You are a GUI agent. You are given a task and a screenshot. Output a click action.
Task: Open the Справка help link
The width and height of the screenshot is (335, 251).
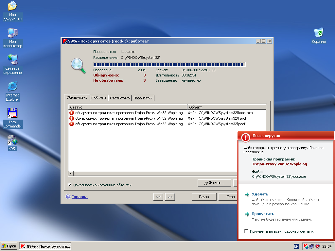[x=79, y=197]
